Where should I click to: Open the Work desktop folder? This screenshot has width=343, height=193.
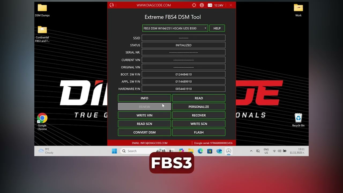(x=298, y=10)
